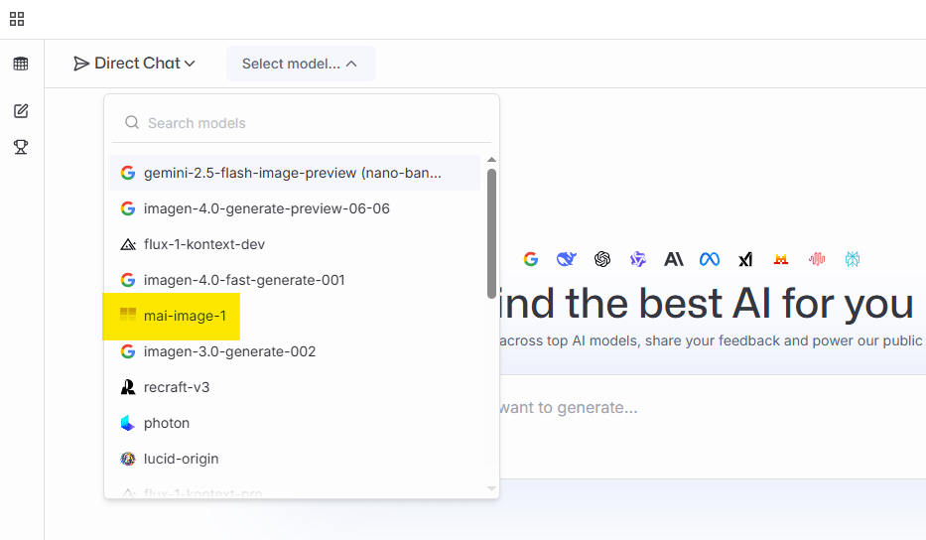Select recraft-v3 from model list
The width and height of the screenshot is (926, 540).
(176, 387)
